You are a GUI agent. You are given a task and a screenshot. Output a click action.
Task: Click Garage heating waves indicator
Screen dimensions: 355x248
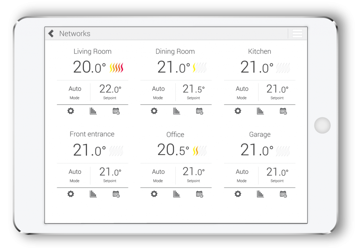pos(283,151)
